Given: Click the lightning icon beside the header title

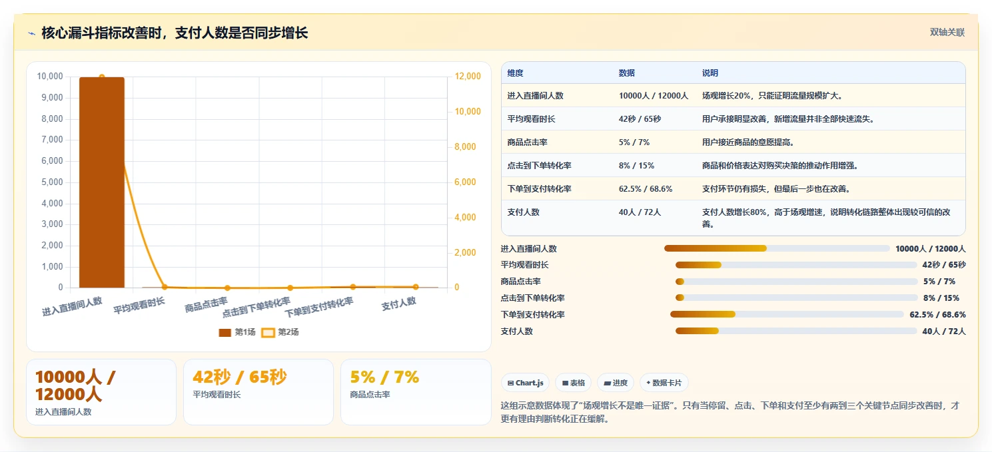Looking at the screenshot, I should (31, 33).
